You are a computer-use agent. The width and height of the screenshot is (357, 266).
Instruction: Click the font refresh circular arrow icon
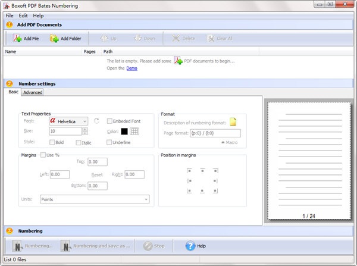(96, 121)
